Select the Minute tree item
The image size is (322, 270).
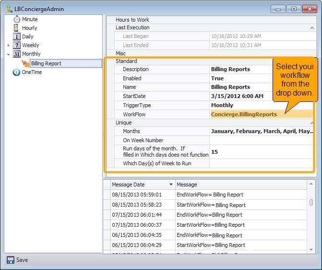pos(30,19)
